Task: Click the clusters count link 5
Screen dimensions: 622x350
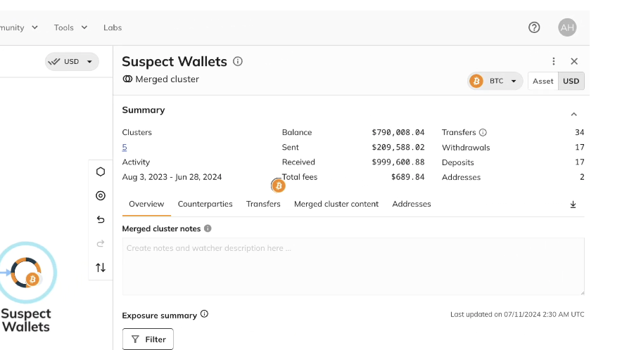Action: point(125,147)
